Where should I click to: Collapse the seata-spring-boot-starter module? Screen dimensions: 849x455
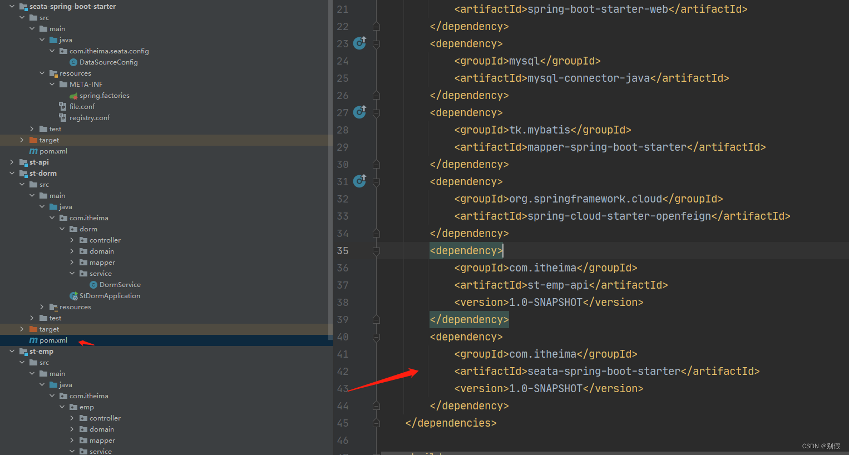coord(12,7)
